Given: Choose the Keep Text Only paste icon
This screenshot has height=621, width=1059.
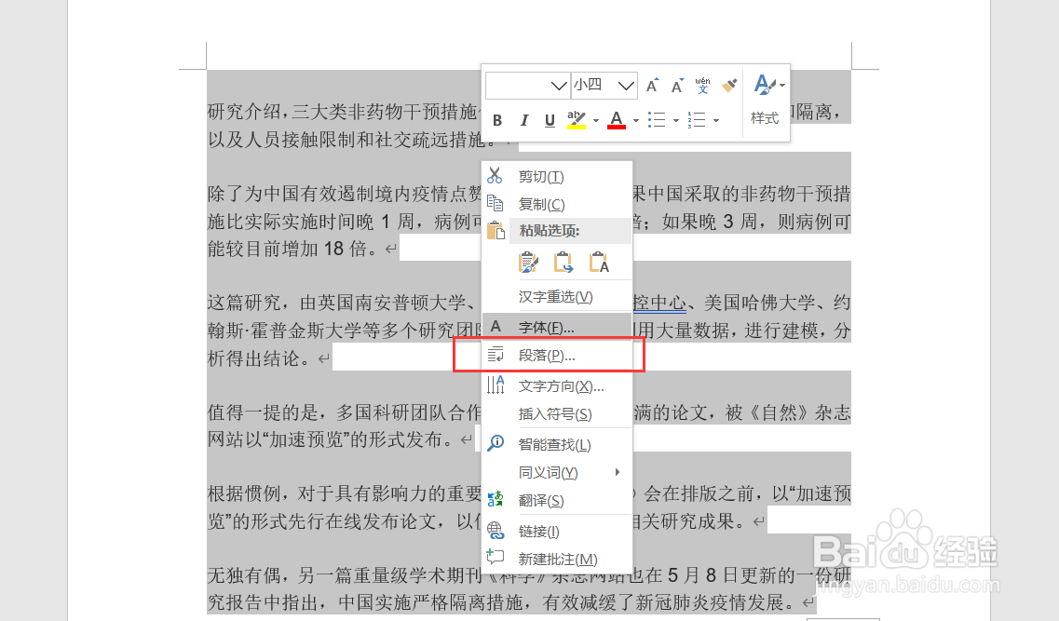Looking at the screenshot, I should [x=599, y=263].
